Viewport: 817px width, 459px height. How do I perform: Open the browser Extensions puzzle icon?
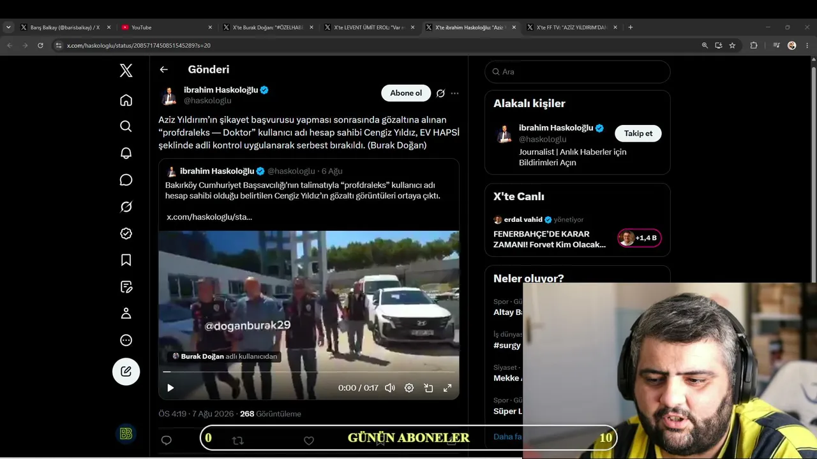[754, 45]
